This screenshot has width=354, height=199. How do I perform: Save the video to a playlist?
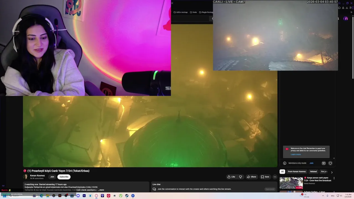pyautogui.click(x=265, y=177)
